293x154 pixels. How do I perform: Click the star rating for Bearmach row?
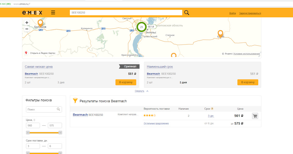point(150,115)
